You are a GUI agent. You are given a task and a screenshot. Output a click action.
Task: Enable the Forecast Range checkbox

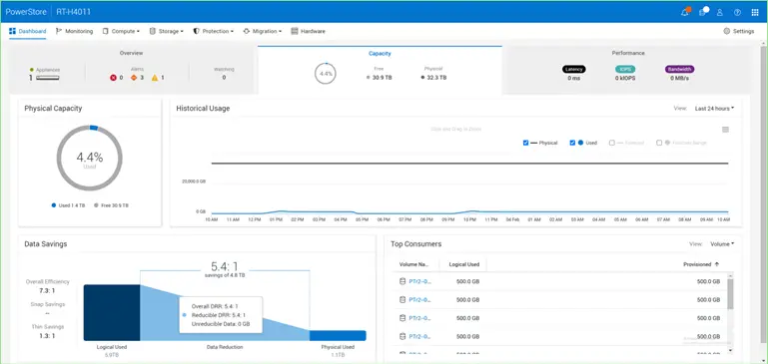pyautogui.click(x=659, y=143)
